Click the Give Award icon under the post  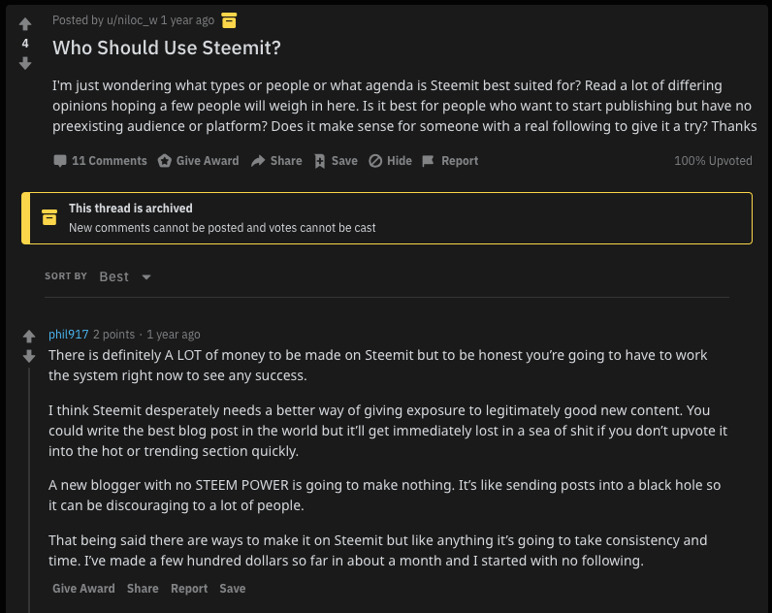coord(165,161)
